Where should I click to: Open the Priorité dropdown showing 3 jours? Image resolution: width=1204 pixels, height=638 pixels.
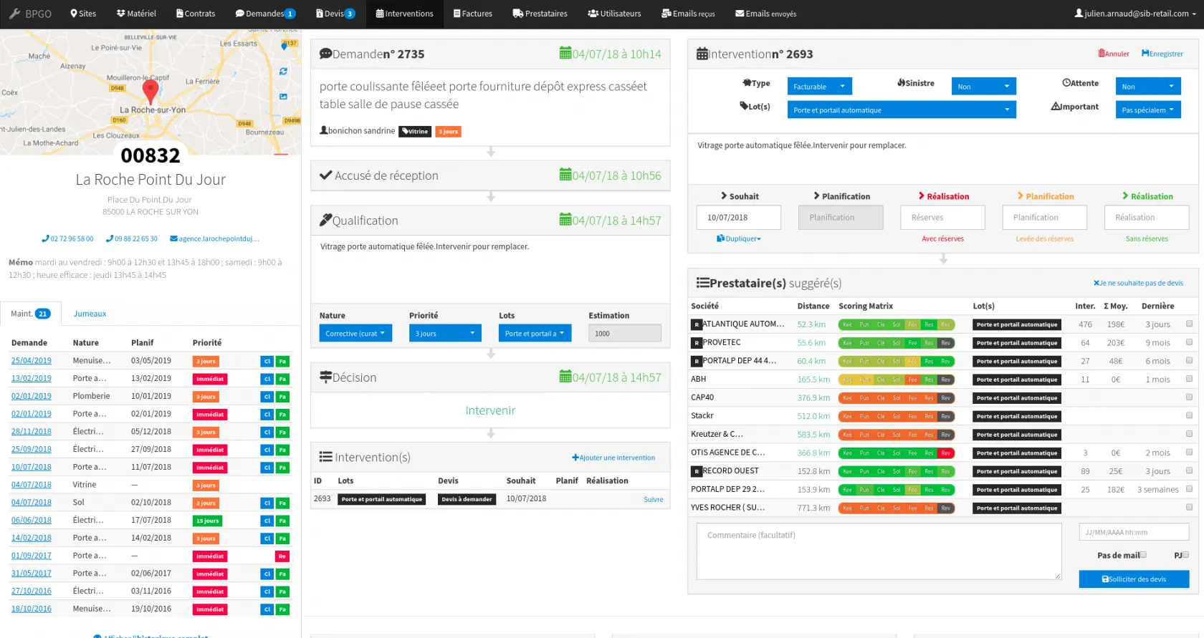pyautogui.click(x=444, y=333)
